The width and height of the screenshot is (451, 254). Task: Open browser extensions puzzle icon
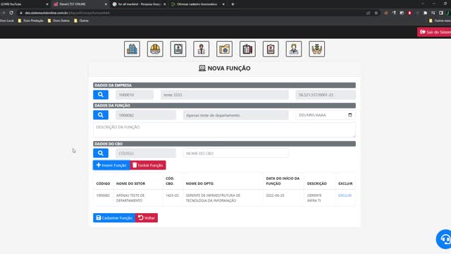[x=425, y=13]
